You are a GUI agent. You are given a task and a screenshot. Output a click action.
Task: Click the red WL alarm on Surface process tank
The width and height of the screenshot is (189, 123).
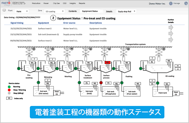(108, 62)
